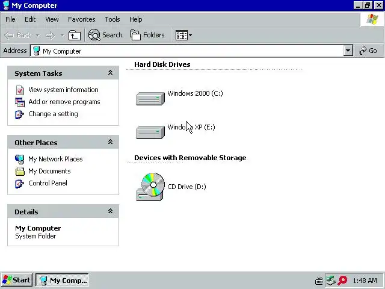Click the Search magnifier toolbar button
Viewport: 385px width, 289px height.
tap(105, 35)
